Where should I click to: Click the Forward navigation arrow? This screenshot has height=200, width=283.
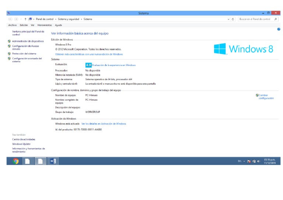[16, 19]
